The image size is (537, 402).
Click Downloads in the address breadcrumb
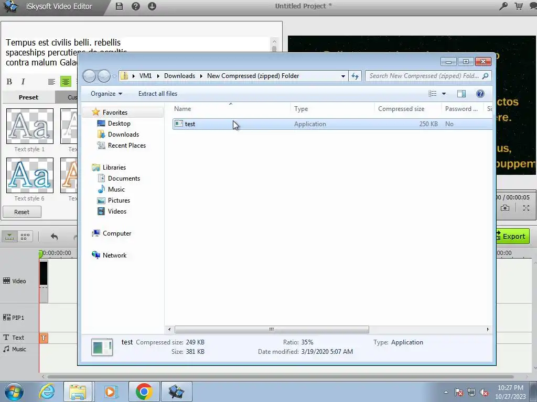179,76
